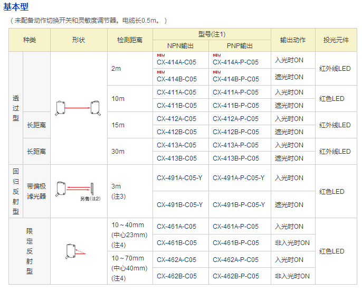Select model CX-491B-P-C05-Y

click(x=239, y=205)
